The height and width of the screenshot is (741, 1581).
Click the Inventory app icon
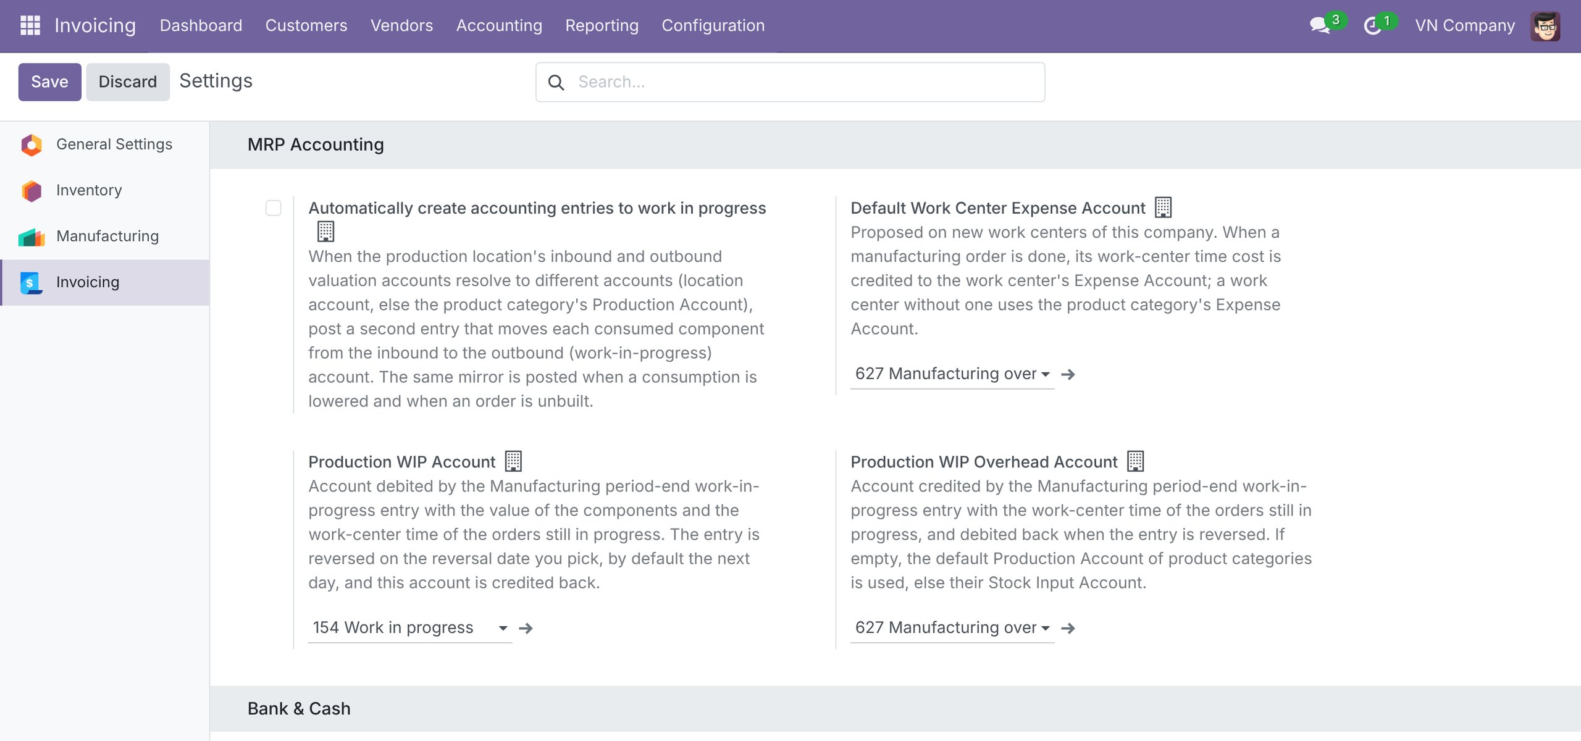pyautogui.click(x=31, y=191)
